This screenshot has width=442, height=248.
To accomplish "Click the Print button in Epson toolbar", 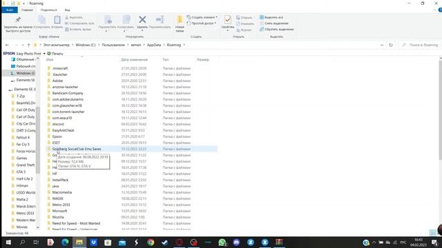I will tap(55, 54).
